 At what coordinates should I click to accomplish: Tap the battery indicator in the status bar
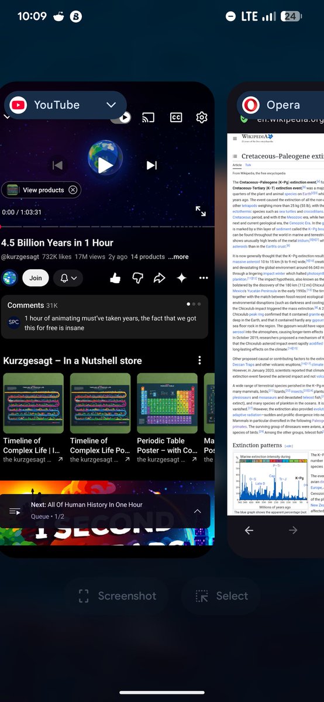coord(291,16)
